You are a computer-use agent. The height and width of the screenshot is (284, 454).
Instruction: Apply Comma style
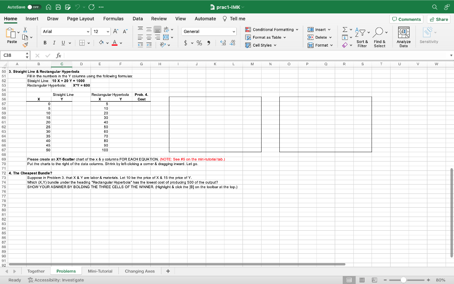pos(208,43)
